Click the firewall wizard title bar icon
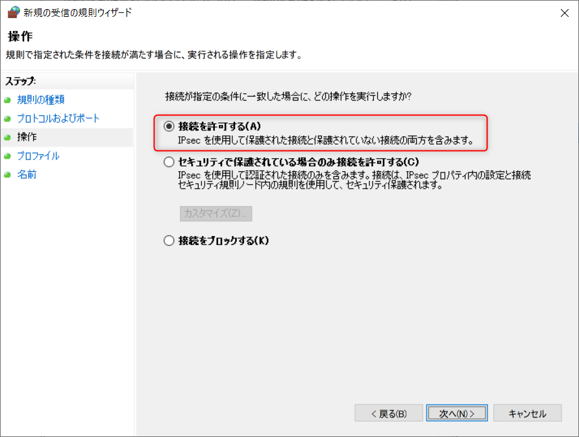This screenshot has width=579, height=437. point(14,12)
